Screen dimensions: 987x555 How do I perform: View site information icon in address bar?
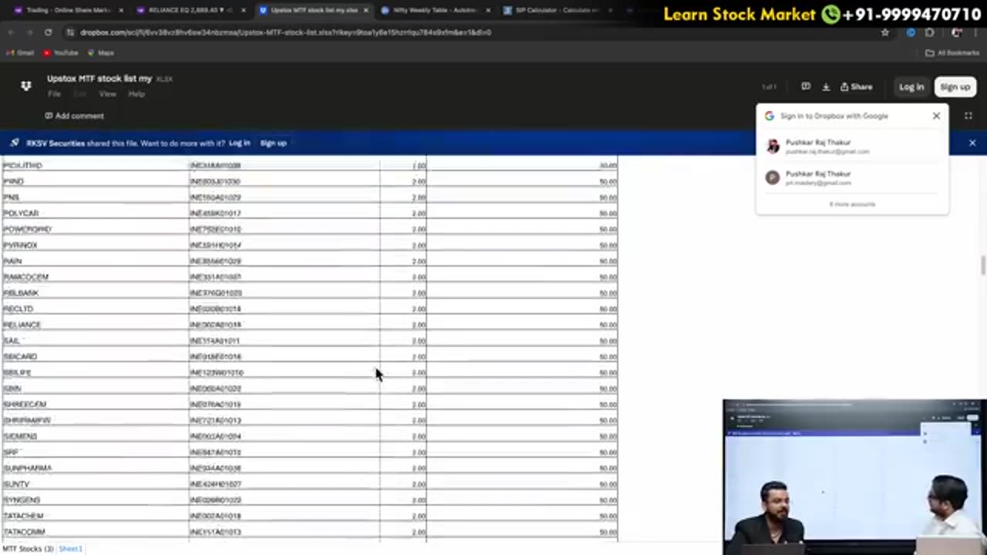(x=71, y=32)
